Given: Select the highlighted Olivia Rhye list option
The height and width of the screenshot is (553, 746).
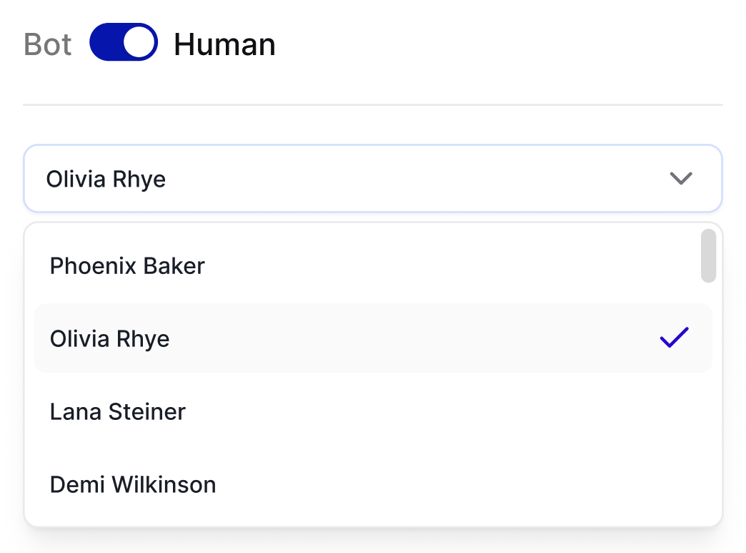Looking at the screenshot, I should pyautogui.click(x=110, y=338).
